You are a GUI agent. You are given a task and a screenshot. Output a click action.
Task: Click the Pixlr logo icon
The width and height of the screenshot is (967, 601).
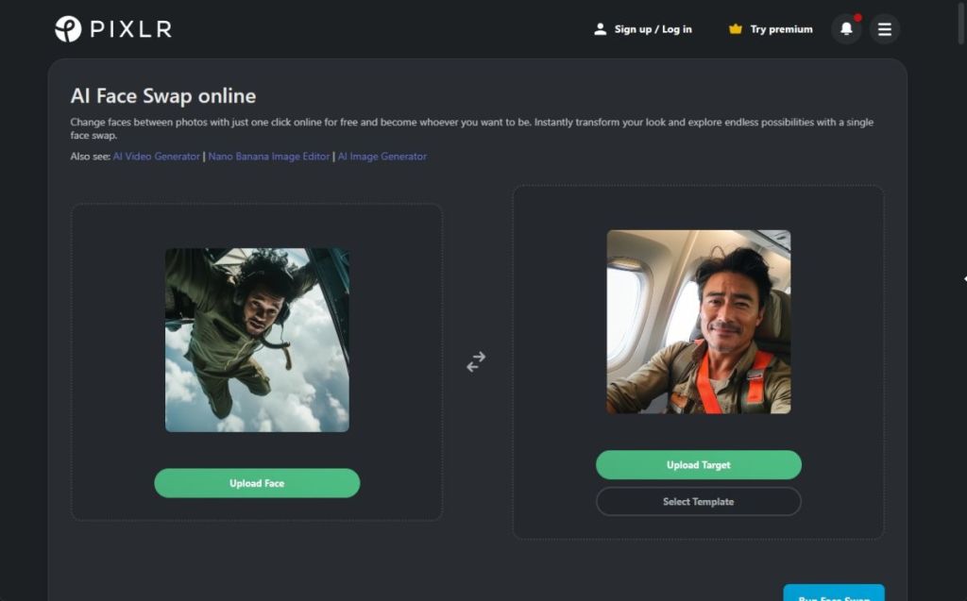tap(68, 29)
